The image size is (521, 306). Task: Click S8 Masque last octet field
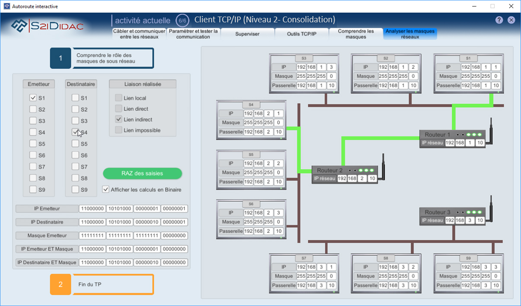click(413, 276)
